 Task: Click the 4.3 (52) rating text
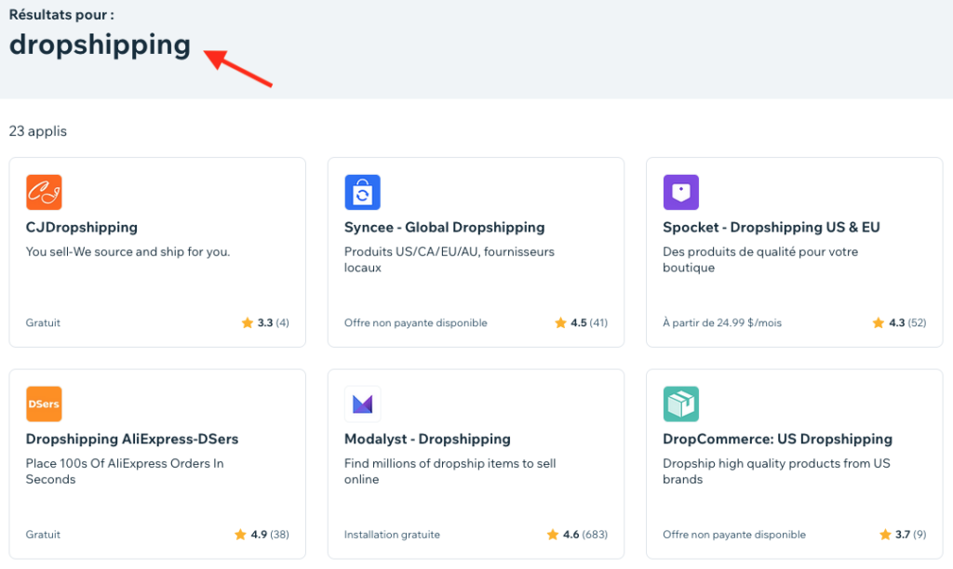(x=907, y=323)
